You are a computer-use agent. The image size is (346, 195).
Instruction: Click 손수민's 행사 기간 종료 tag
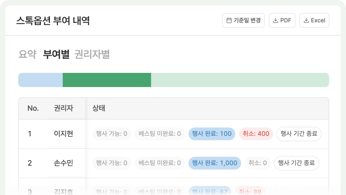(296, 163)
